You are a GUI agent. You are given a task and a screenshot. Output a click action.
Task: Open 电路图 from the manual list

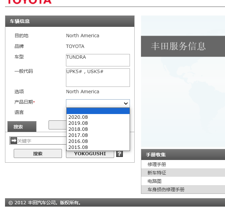[155, 181]
